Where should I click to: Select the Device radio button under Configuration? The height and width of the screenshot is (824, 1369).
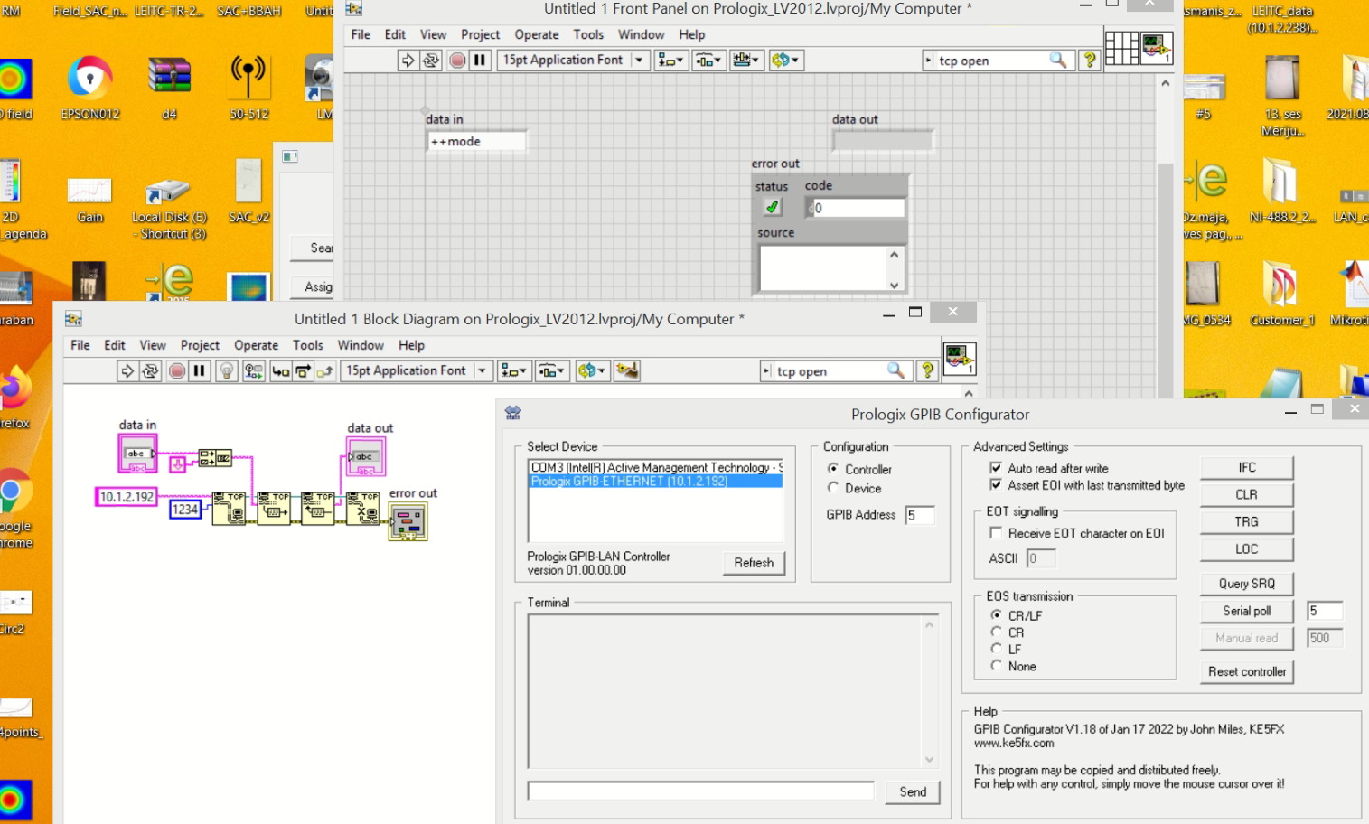833,488
